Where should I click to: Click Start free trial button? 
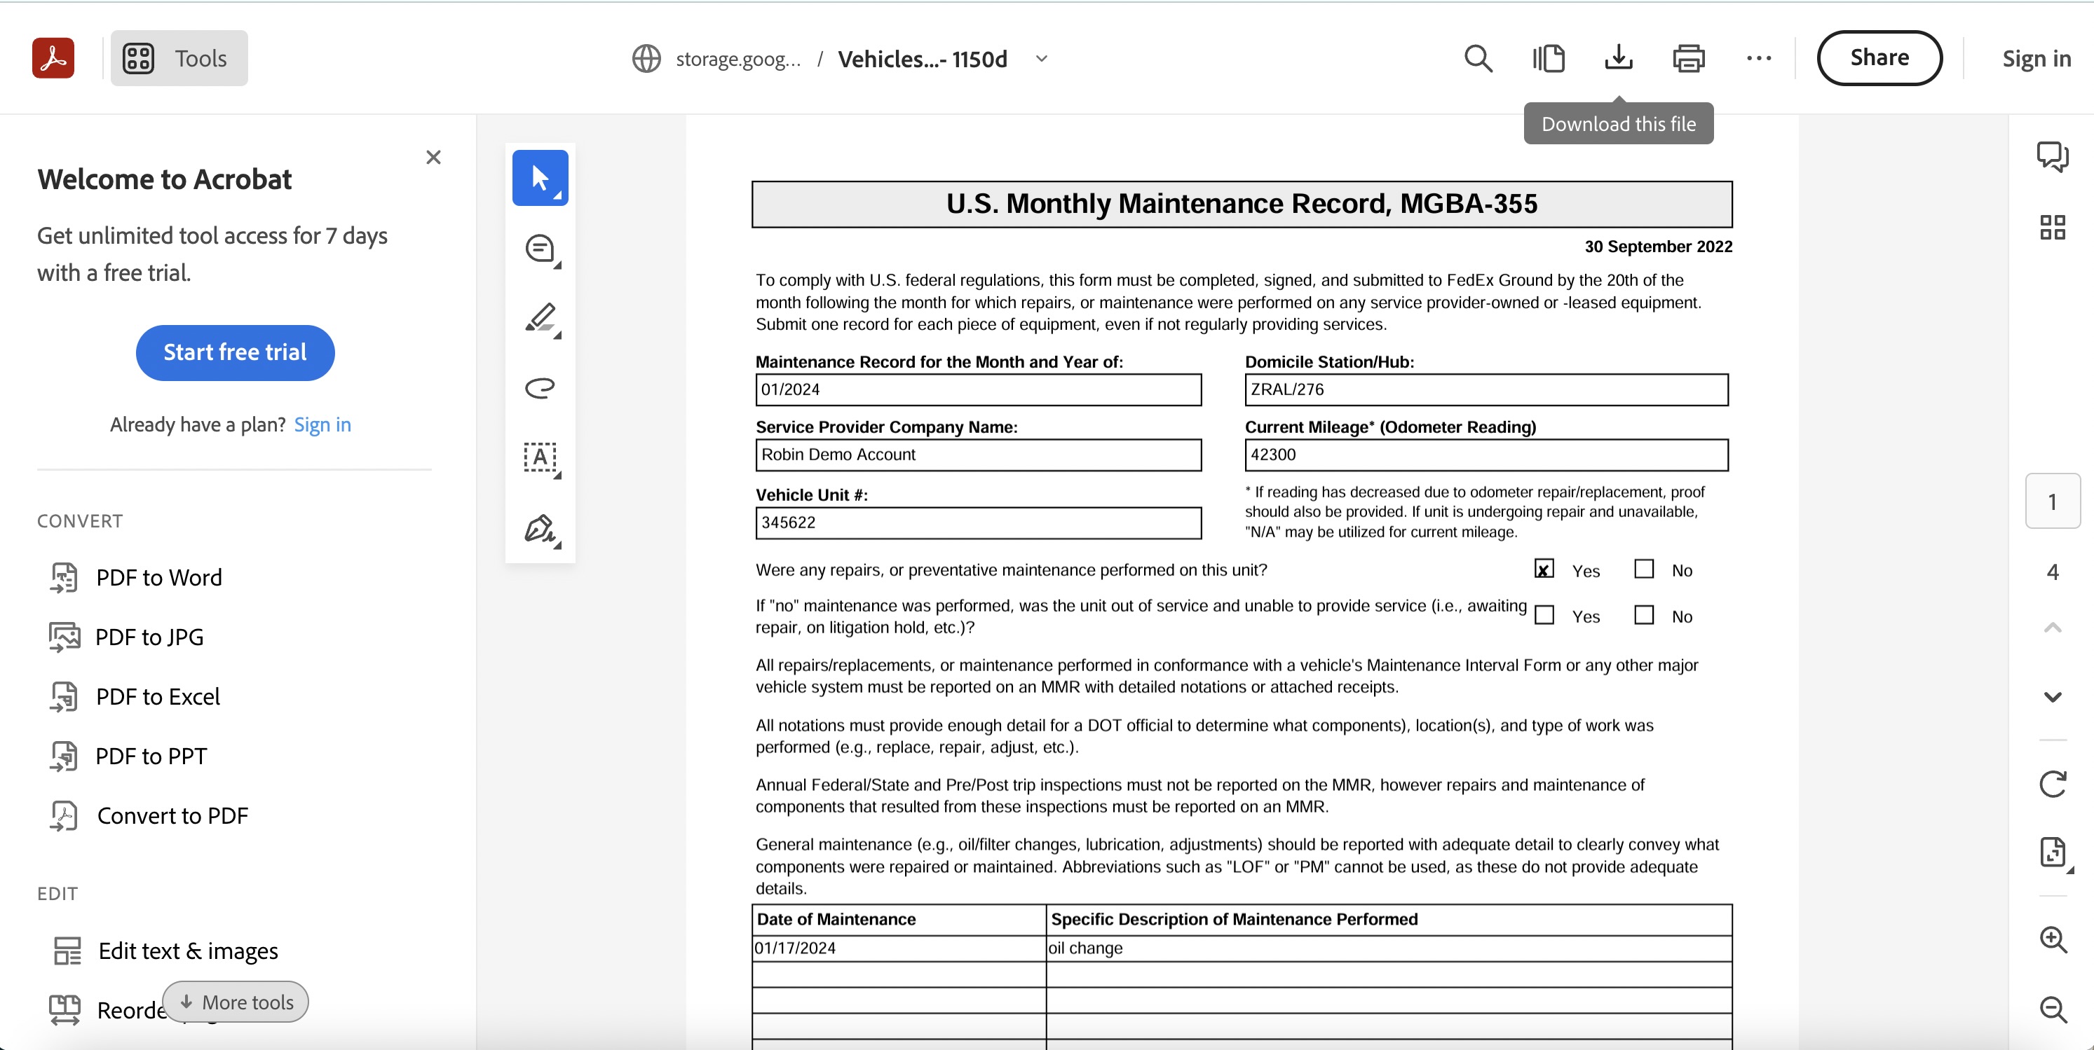click(235, 352)
